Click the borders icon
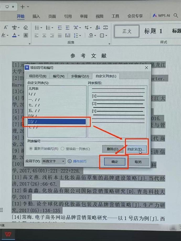This screenshot has width=181, height=241. [x=102, y=36]
